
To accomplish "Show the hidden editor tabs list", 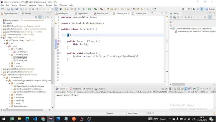I will [152, 14].
